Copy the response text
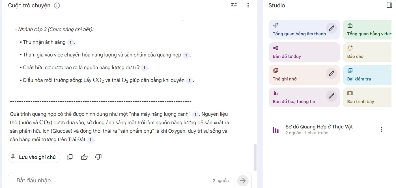396x188 pixels. pyautogui.click(x=70, y=157)
